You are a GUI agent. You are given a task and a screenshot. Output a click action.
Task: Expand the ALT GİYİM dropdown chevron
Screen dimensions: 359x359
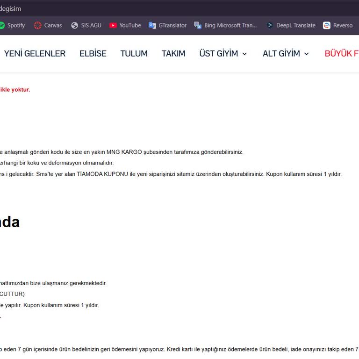click(306, 54)
